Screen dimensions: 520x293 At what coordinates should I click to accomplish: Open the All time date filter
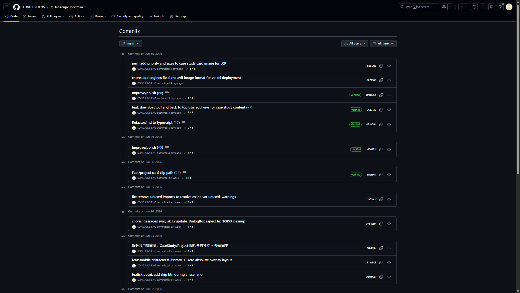[x=383, y=44]
